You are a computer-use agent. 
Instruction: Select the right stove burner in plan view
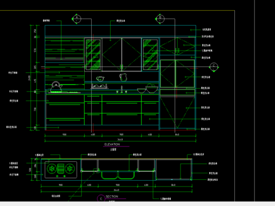[69, 169]
